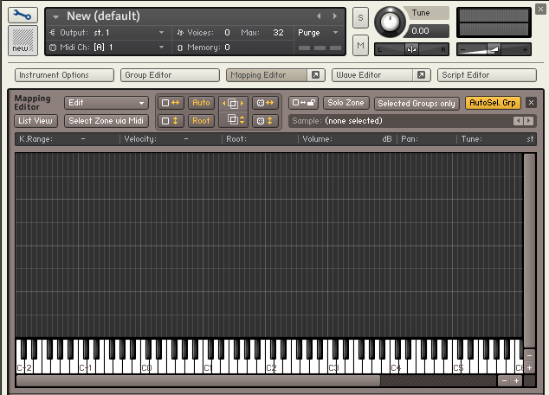Viewport: 549px width, 395px height.
Task: Click the auto-spread zones horizontally icon
Action: pyautogui.click(x=170, y=103)
